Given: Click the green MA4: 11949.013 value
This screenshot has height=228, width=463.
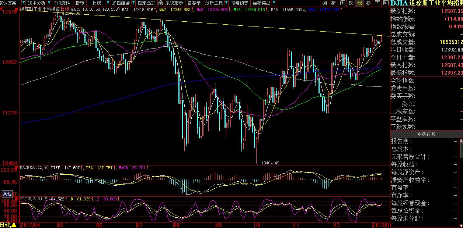Looking at the screenshot, I should point(250,9).
